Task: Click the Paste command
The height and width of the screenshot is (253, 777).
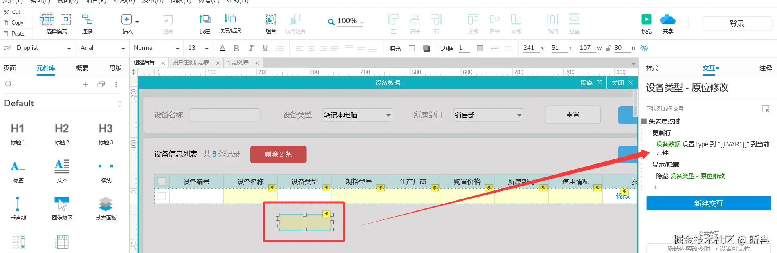Action: pyautogui.click(x=14, y=34)
